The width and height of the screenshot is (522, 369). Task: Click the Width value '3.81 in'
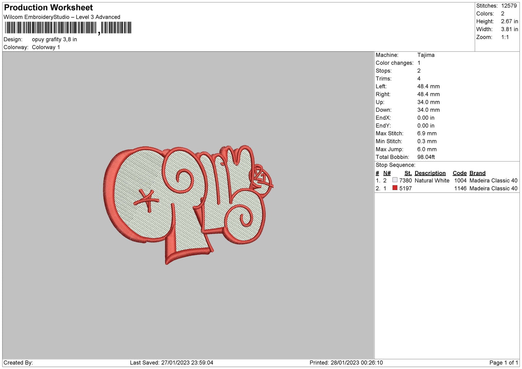click(509, 29)
